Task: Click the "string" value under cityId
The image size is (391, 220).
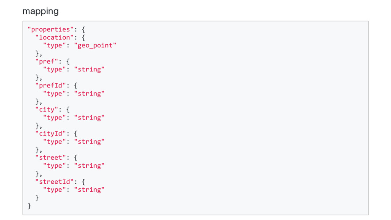Action: pos(89,142)
